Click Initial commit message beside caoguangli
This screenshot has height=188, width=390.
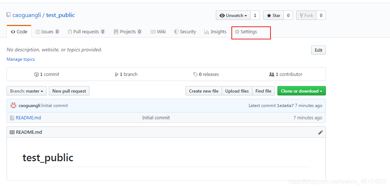[54, 106]
